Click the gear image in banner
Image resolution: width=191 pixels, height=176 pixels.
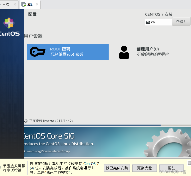tap(168, 143)
